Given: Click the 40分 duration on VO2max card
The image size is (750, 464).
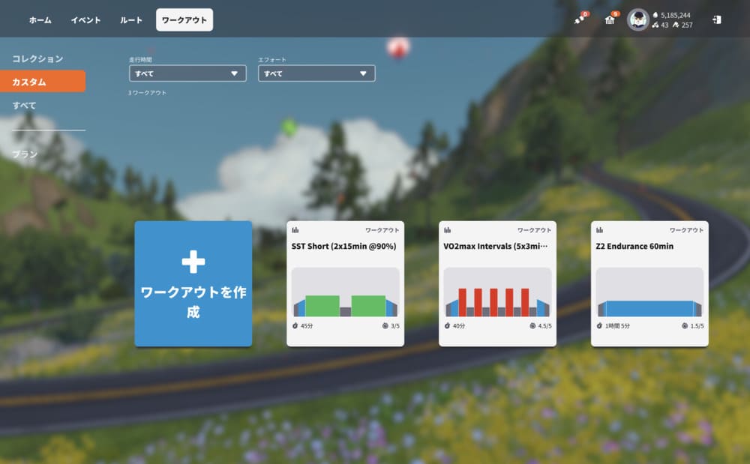Looking at the screenshot, I should point(459,326).
